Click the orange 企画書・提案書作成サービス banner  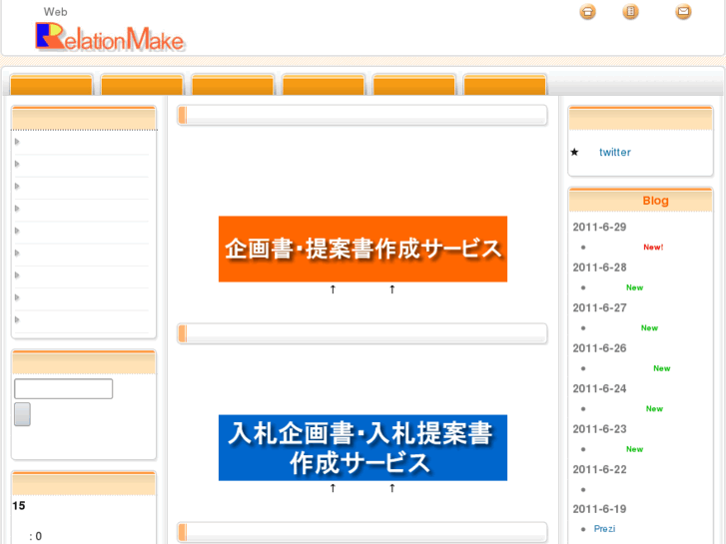pyautogui.click(x=363, y=250)
